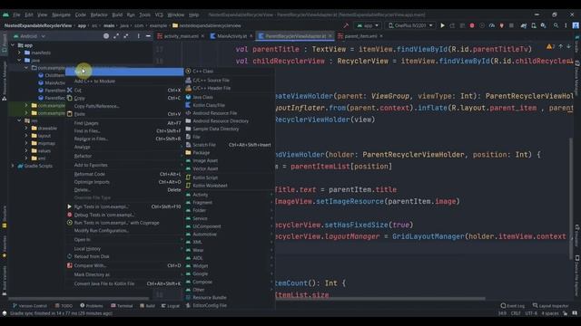Expand the values folder

pyautogui.click(x=26, y=150)
